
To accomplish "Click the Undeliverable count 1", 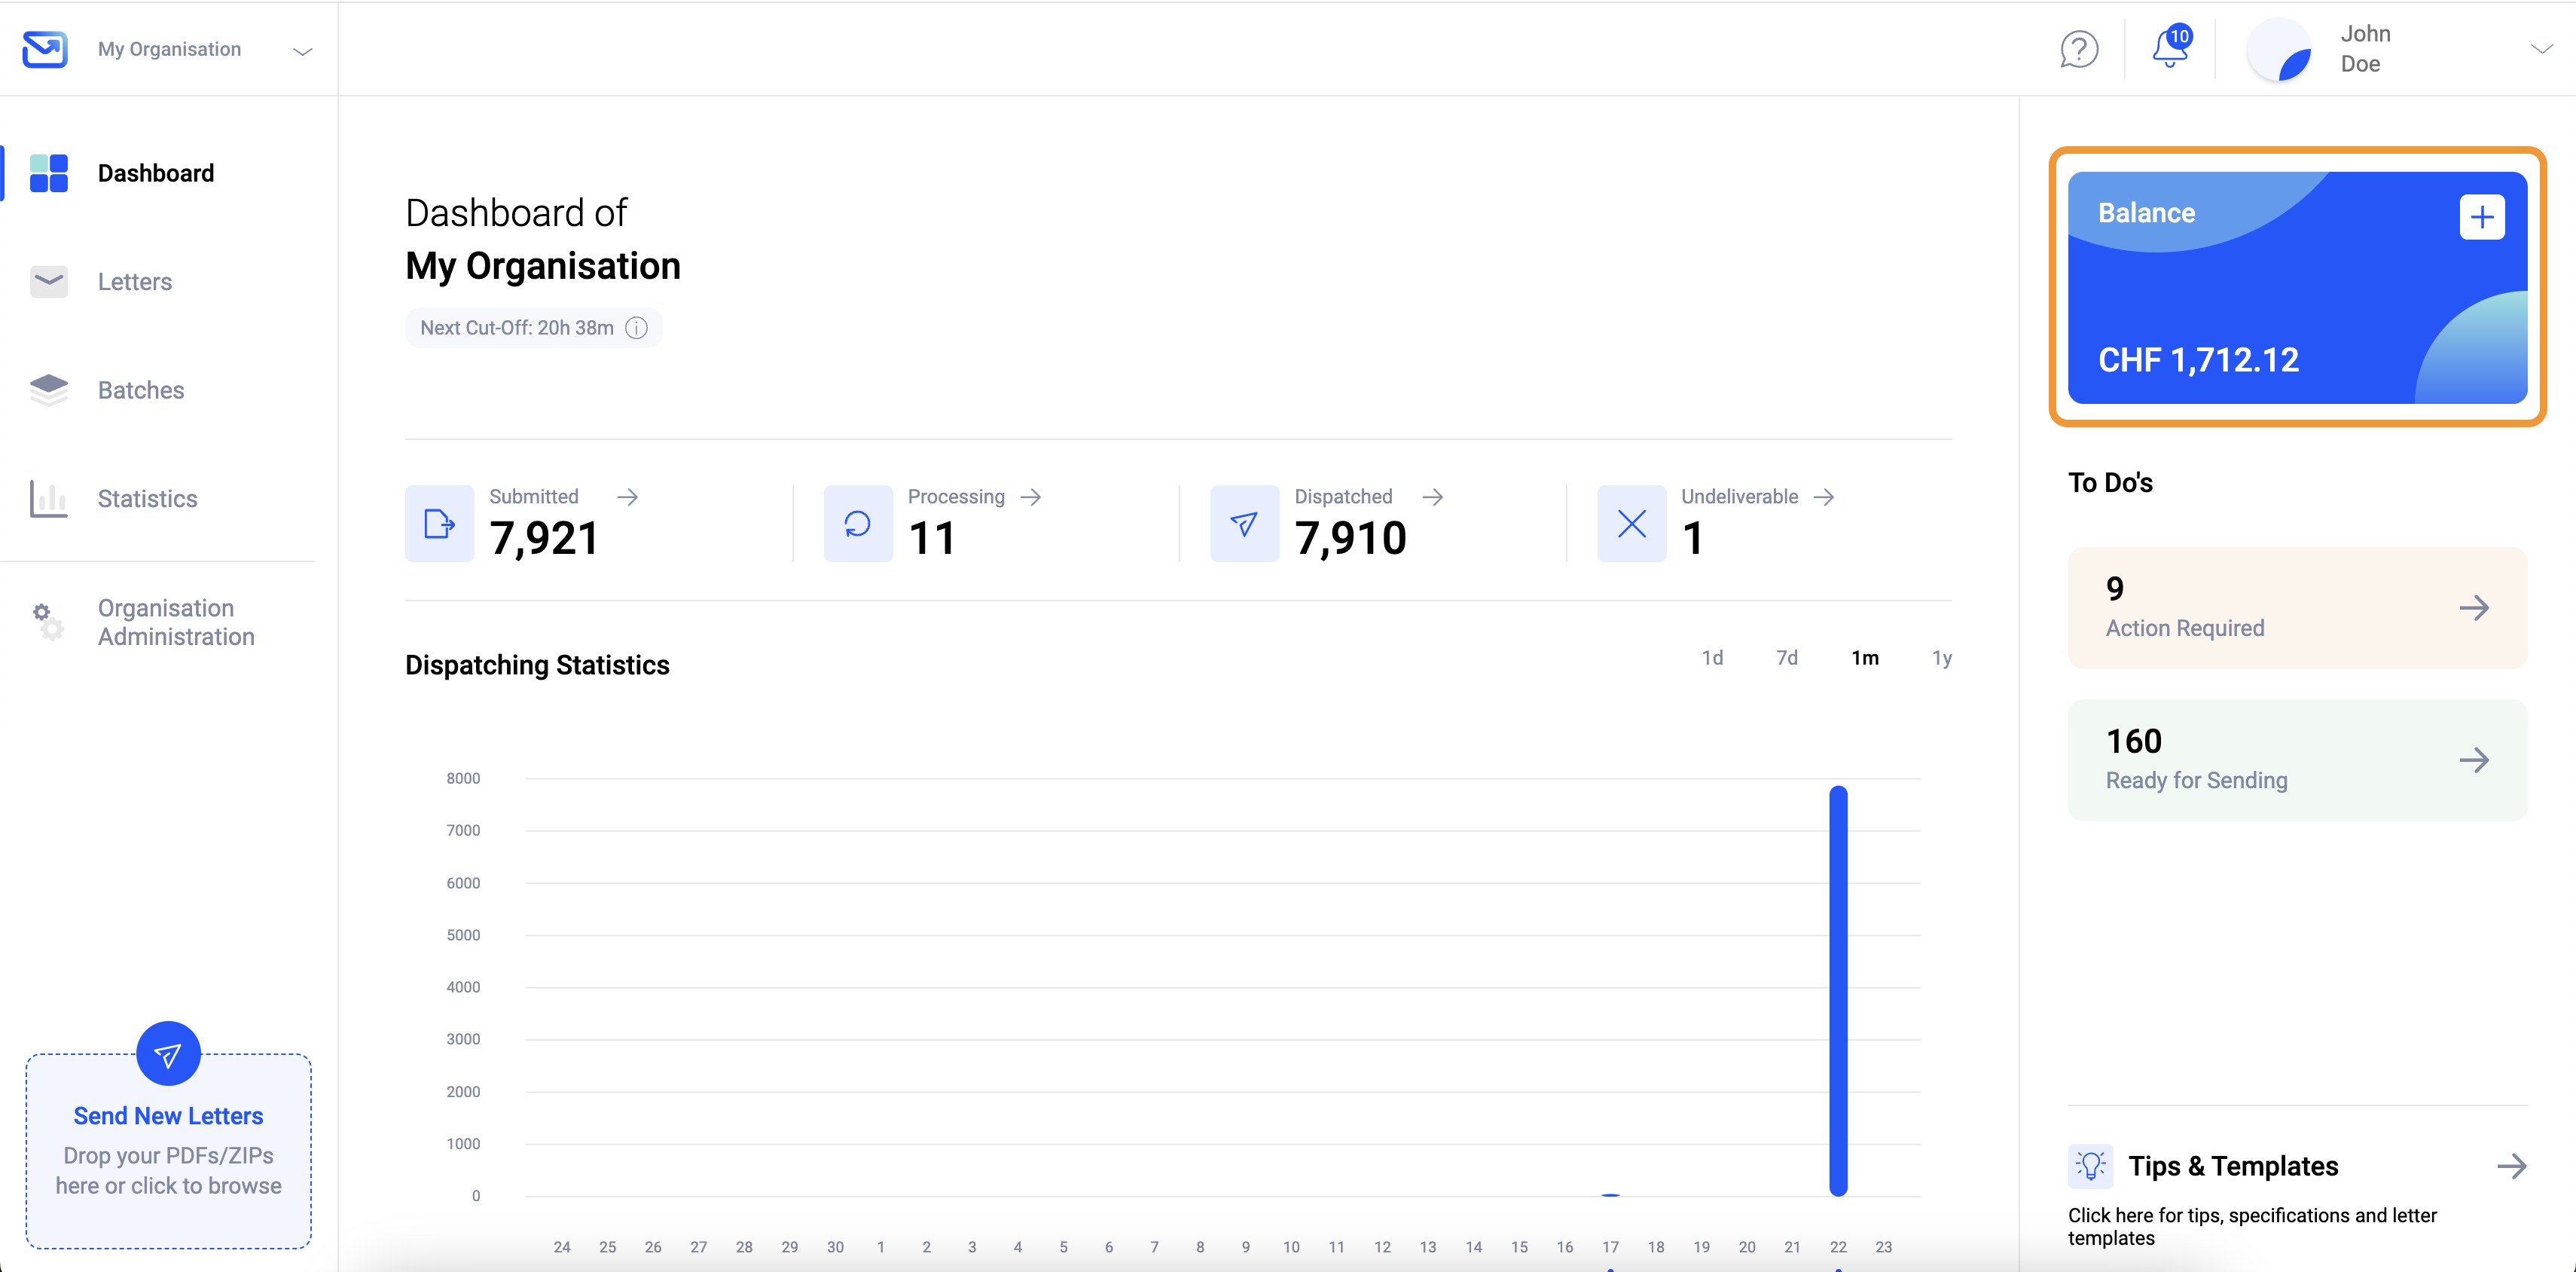I will click(x=1692, y=539).
